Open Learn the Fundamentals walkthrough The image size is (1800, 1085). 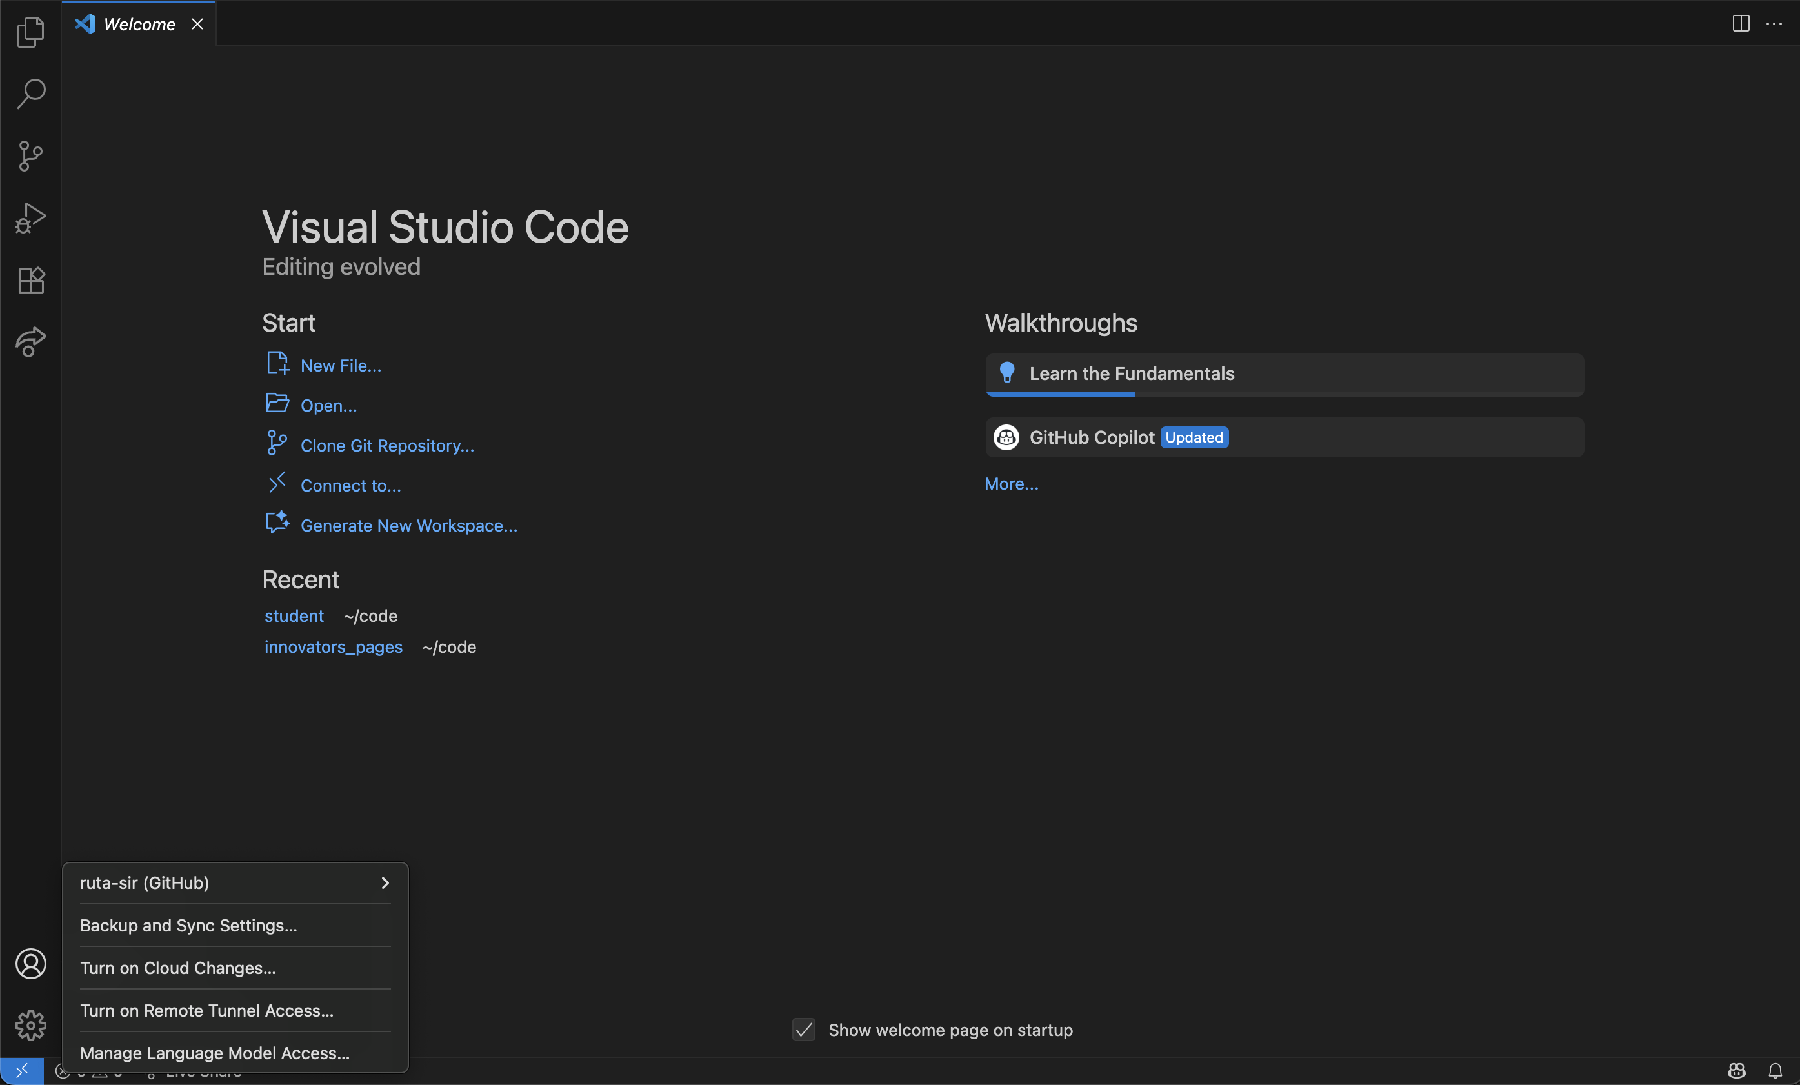pyautogui.click(x=1285, y=375)
